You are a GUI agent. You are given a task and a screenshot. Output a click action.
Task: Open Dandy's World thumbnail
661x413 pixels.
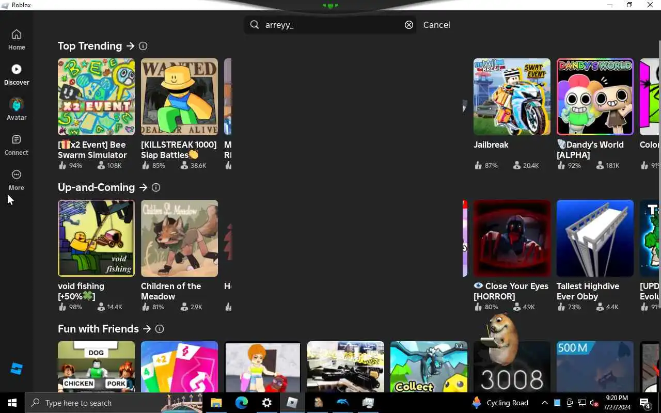(x=595, y=97)
